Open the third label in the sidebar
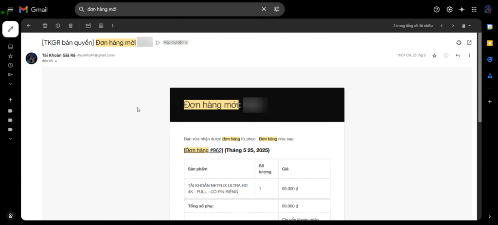The height and width of the screenshot is (225, 498). [10, 129]
